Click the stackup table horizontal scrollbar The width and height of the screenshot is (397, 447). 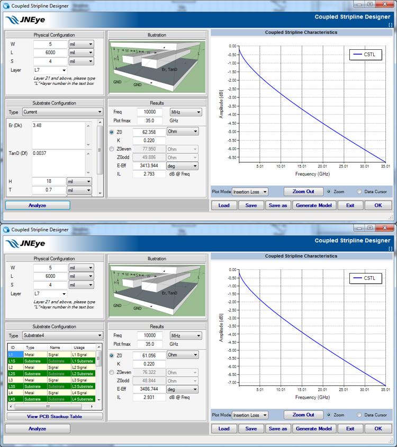tap(51, 407)
